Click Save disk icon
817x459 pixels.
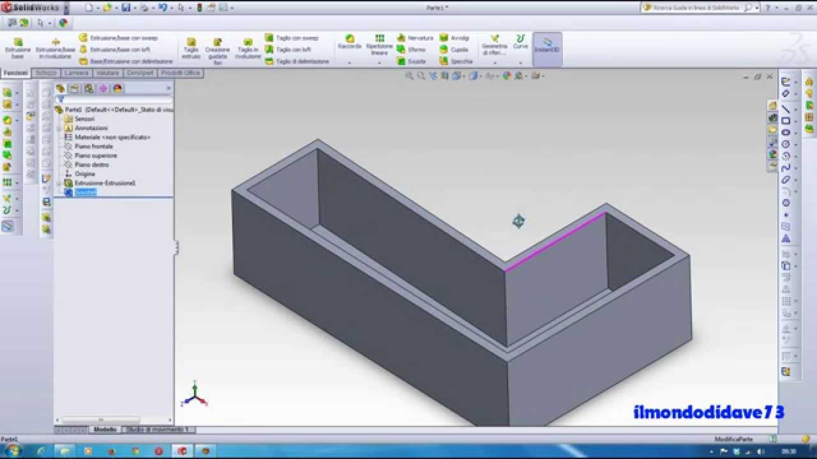(126, 8)
